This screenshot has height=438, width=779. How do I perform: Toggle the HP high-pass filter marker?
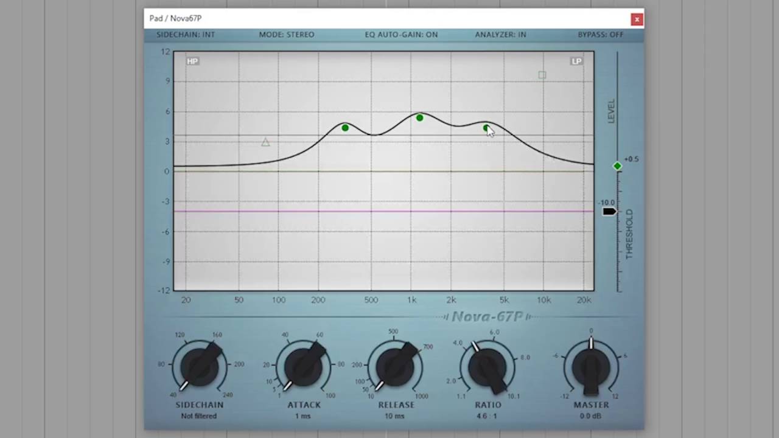pyautogui.click(x=192, y=61)
